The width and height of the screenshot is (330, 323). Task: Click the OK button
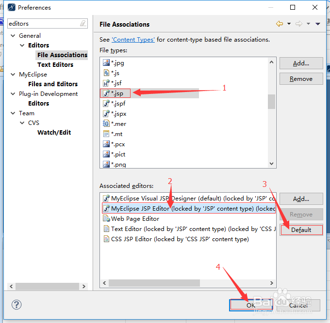tap(251, 305)
